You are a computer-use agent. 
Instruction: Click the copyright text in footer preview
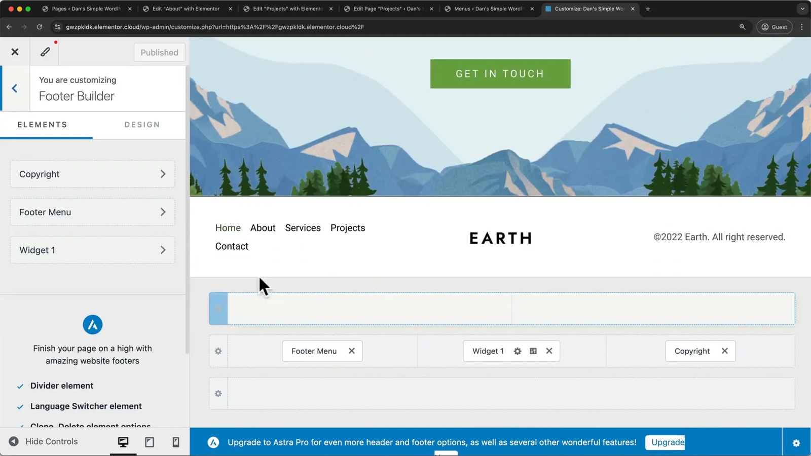719,237
